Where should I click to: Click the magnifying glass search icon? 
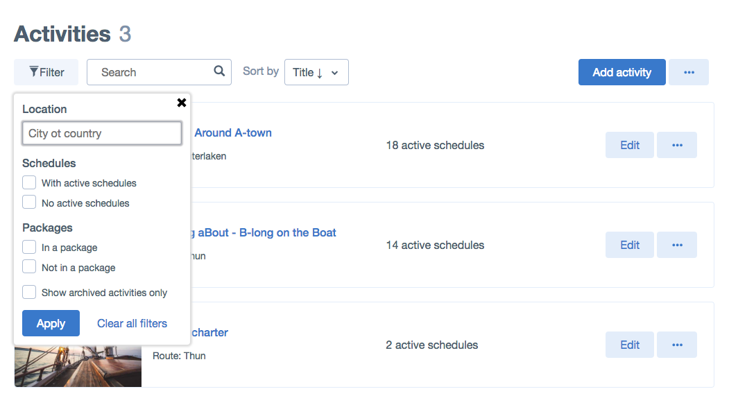219,71
